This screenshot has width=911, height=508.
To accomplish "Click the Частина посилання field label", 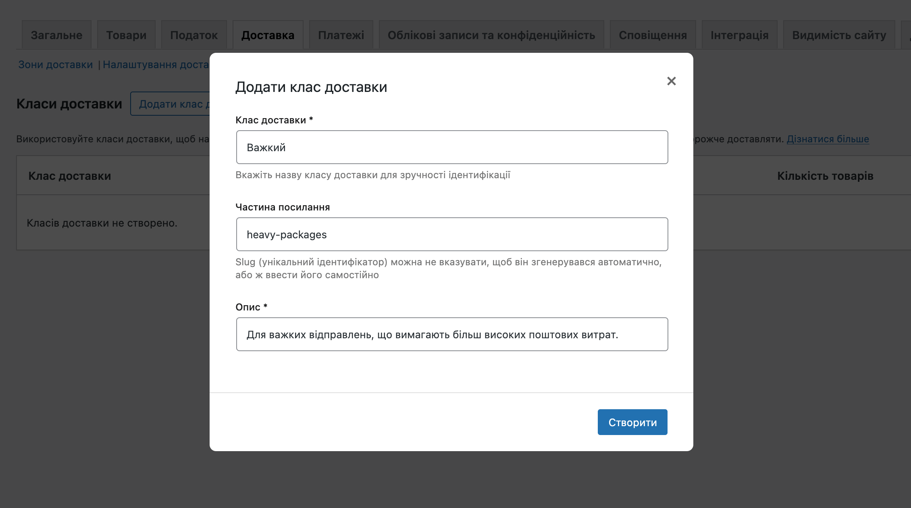I will pyautogui.click(x=283, y=207).
